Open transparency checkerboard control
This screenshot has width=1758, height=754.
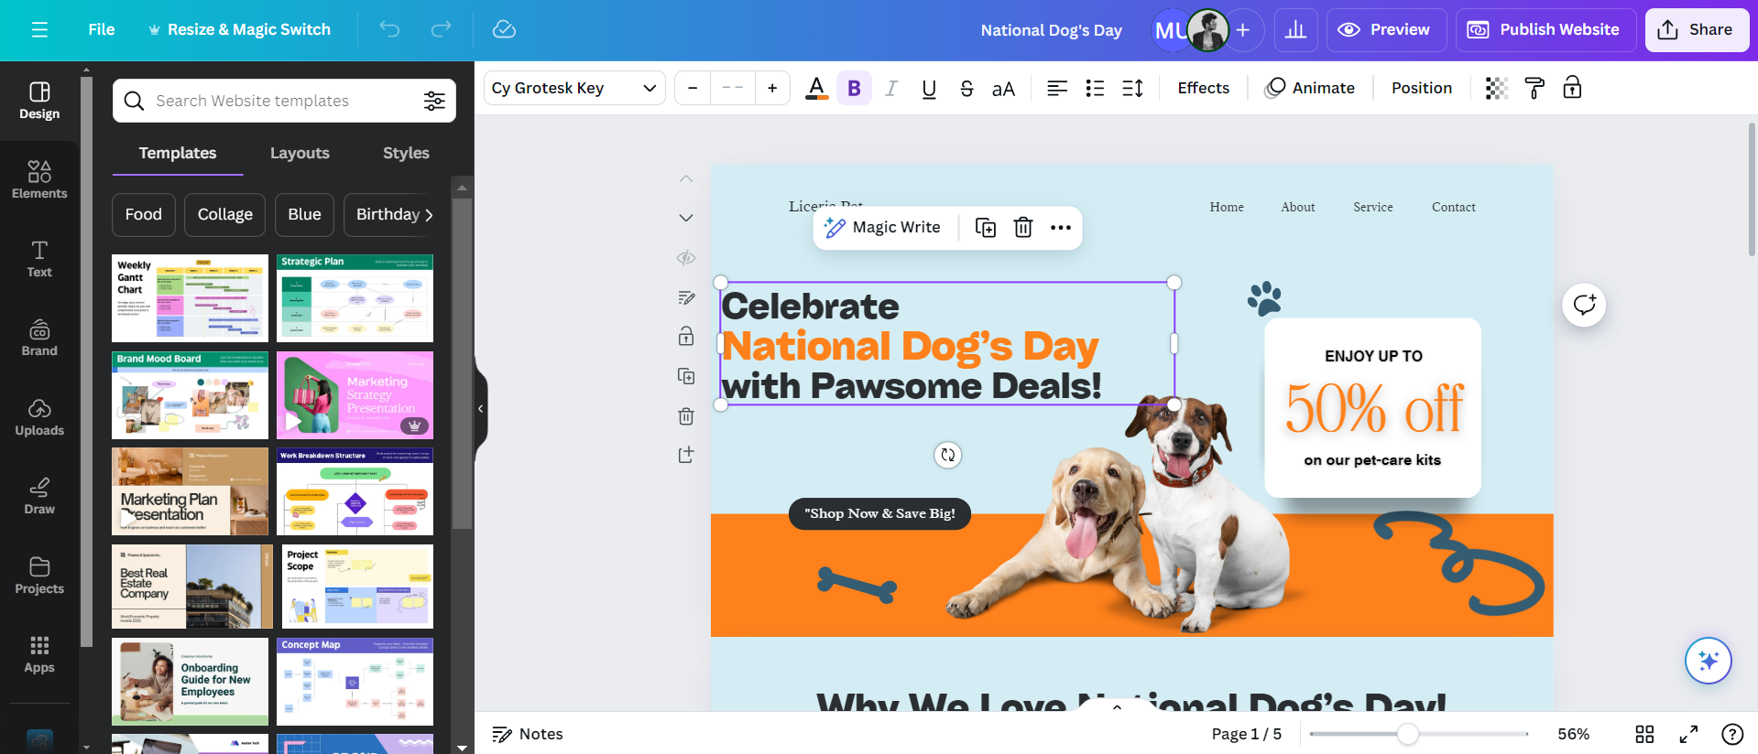coord(1496,88)
